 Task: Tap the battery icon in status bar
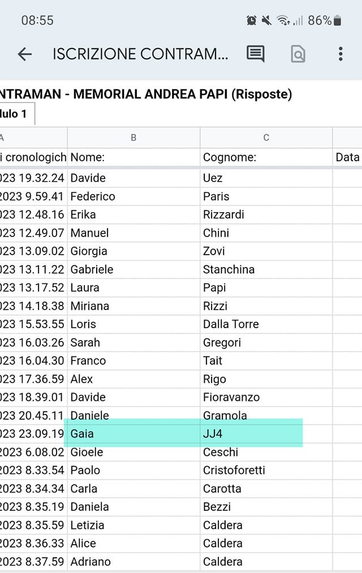click(x=338, y=20)
